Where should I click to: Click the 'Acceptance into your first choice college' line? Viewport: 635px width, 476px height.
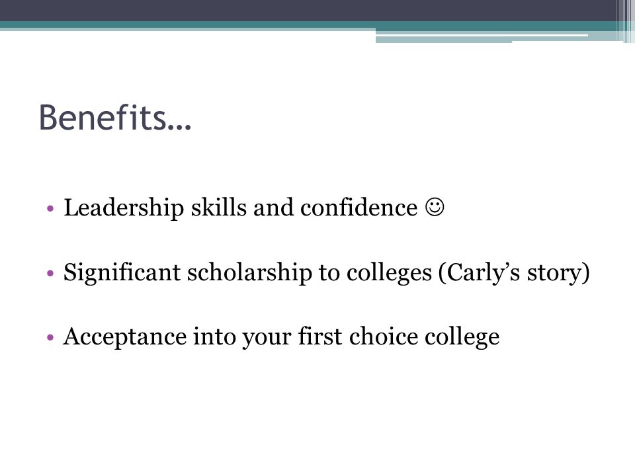[x=282, y=337]
